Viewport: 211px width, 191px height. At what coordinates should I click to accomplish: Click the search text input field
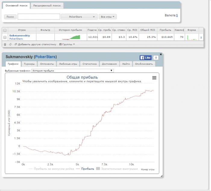39,17
